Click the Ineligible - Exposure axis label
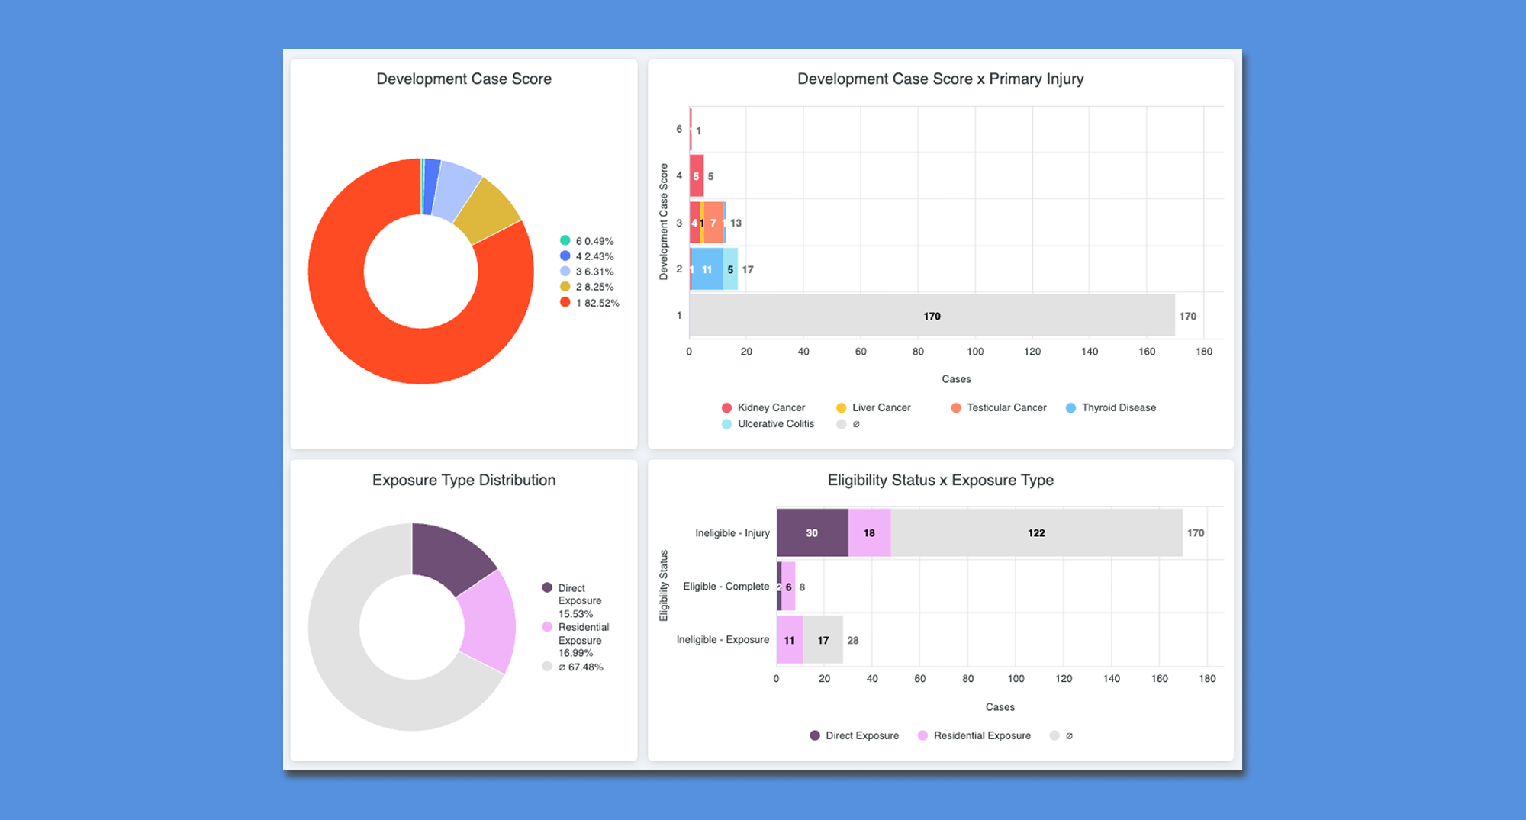 click(723, 640)
